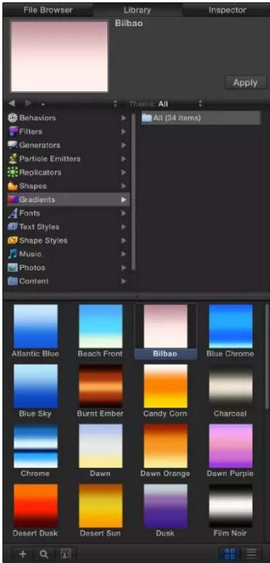The image size is (270, 563).
Task: Expand Generators with its arrow
Action: click(124, 145)
